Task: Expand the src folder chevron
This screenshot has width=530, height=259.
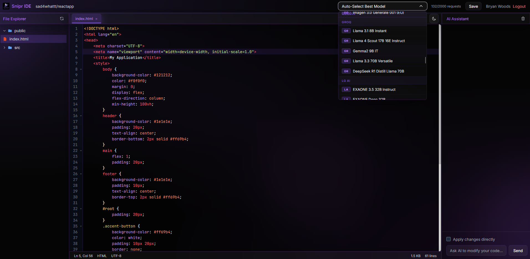Action: 4,48
